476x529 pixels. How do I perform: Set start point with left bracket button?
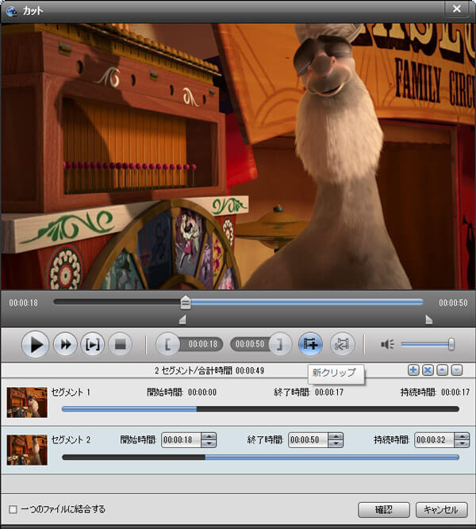pyautogui.click(x=167, y=344)
